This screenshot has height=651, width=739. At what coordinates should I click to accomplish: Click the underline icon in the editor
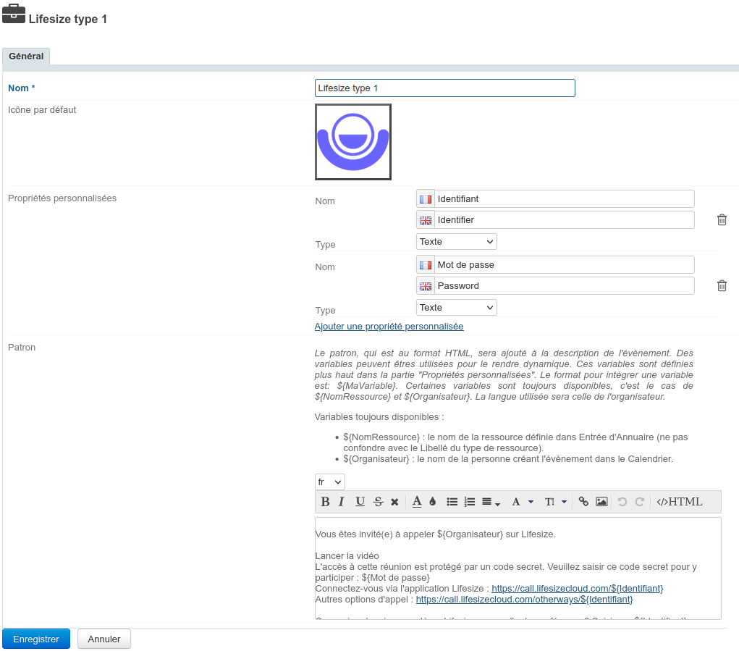[360, 502]
